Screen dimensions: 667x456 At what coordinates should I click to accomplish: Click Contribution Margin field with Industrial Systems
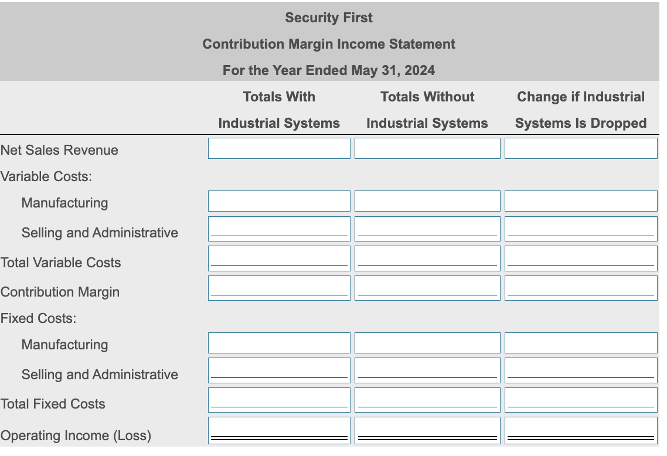point(278,287)
